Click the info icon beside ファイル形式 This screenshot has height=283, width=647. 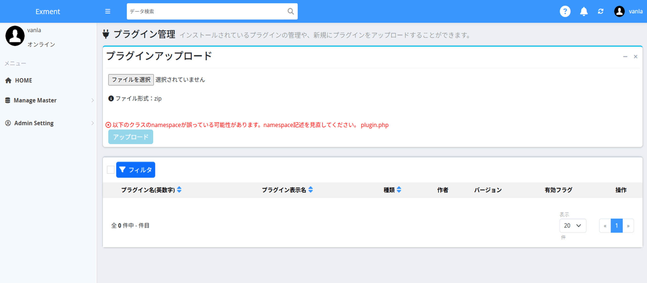(x=111, y=99)
